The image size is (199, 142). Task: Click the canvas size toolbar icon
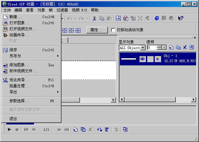click(x=118, y=18)
